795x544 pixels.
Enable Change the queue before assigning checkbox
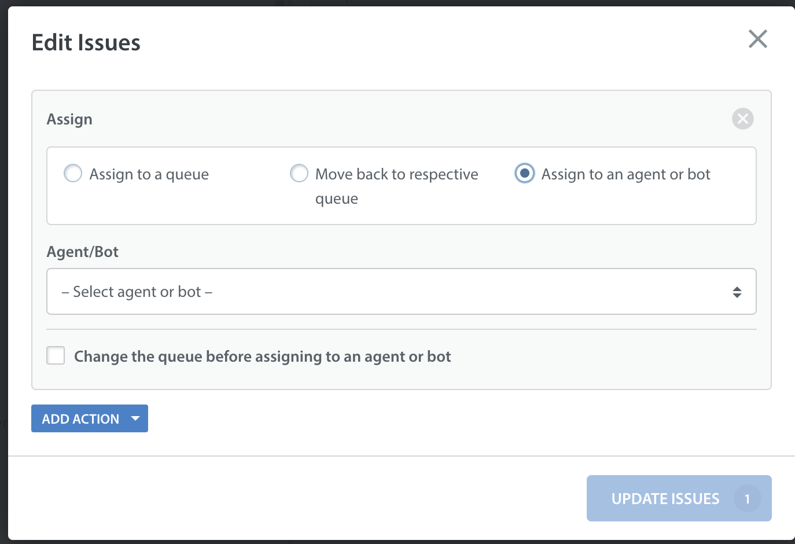[56, 355]
